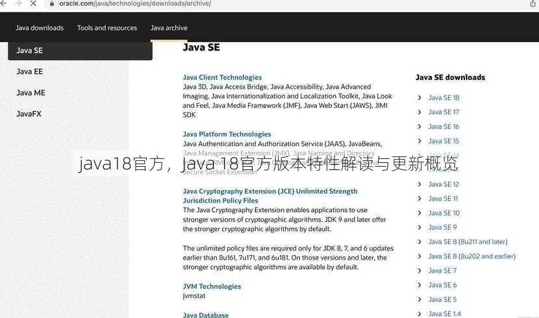
Task: Open the Java SE 15 download link
Action: [444, 141]
